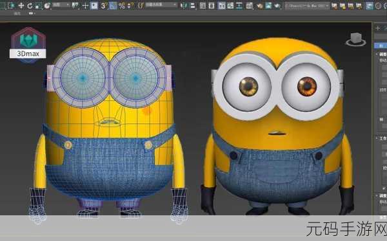Open the Rendered Frame Window
The width and height of the screenshot is (387, 241).
268,6
